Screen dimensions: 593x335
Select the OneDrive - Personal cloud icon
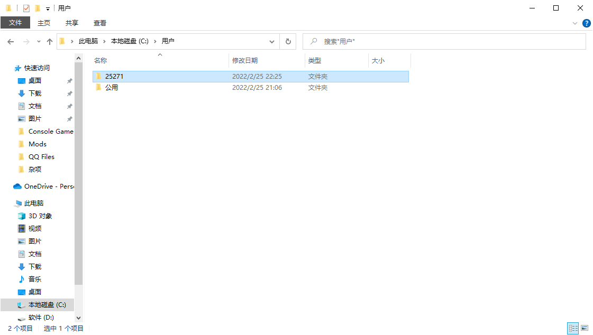coord(15,186)
